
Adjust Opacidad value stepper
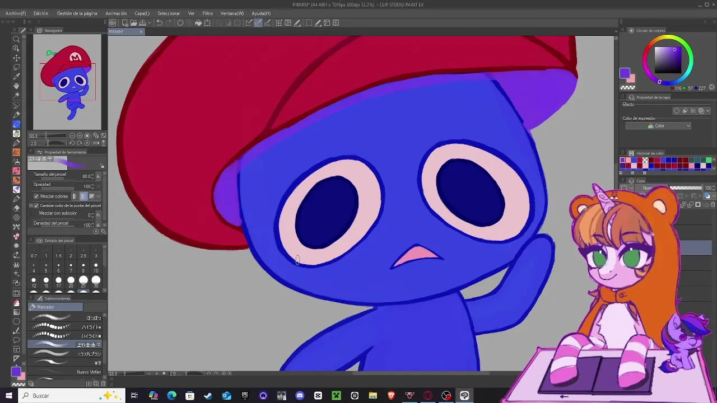click(93, 186)
